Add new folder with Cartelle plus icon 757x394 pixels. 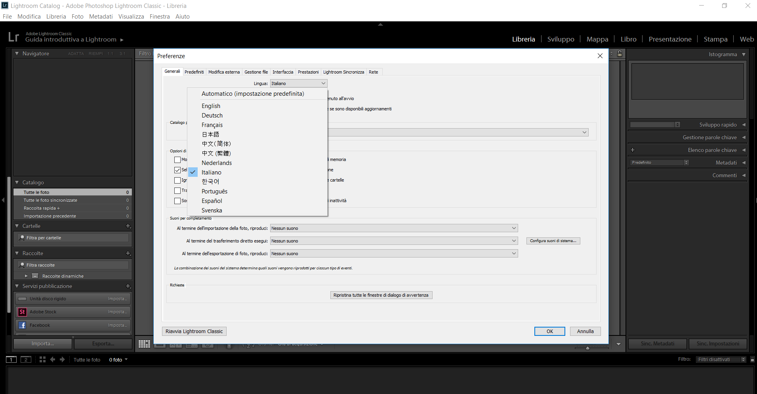point(128,226)
